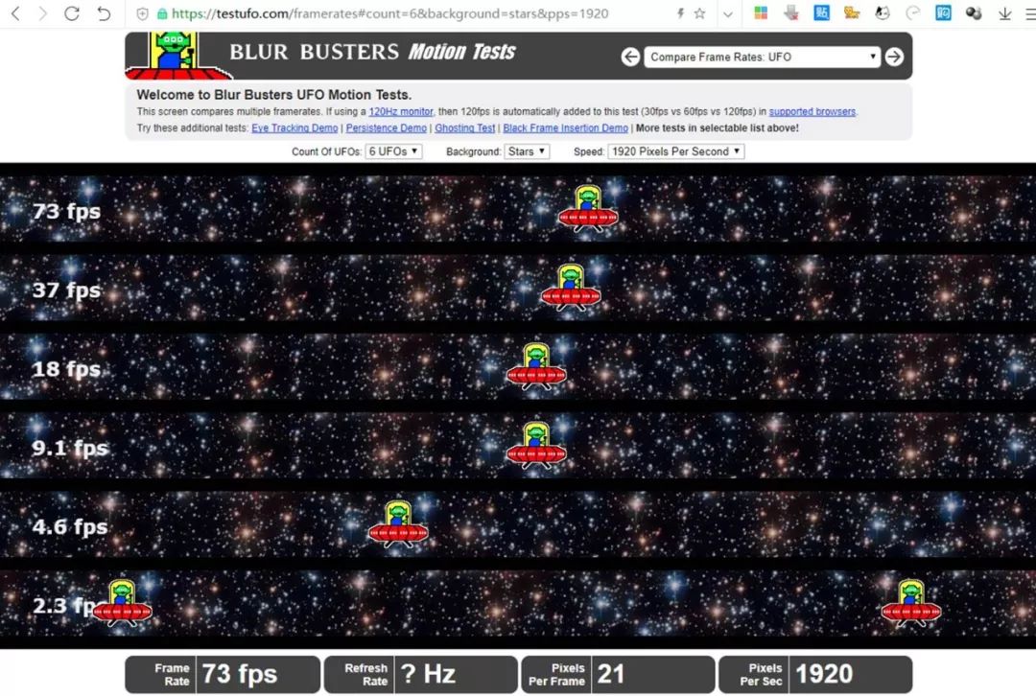
Task: Click the lightning bolt speed mode icon
Action: pos(680,13)
